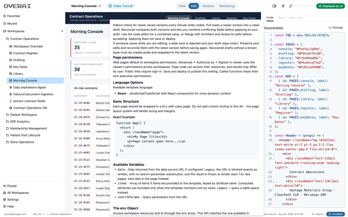The image size is (348, 217).
Task: Select contract row PC-25-0133
Action: (90, 181)
